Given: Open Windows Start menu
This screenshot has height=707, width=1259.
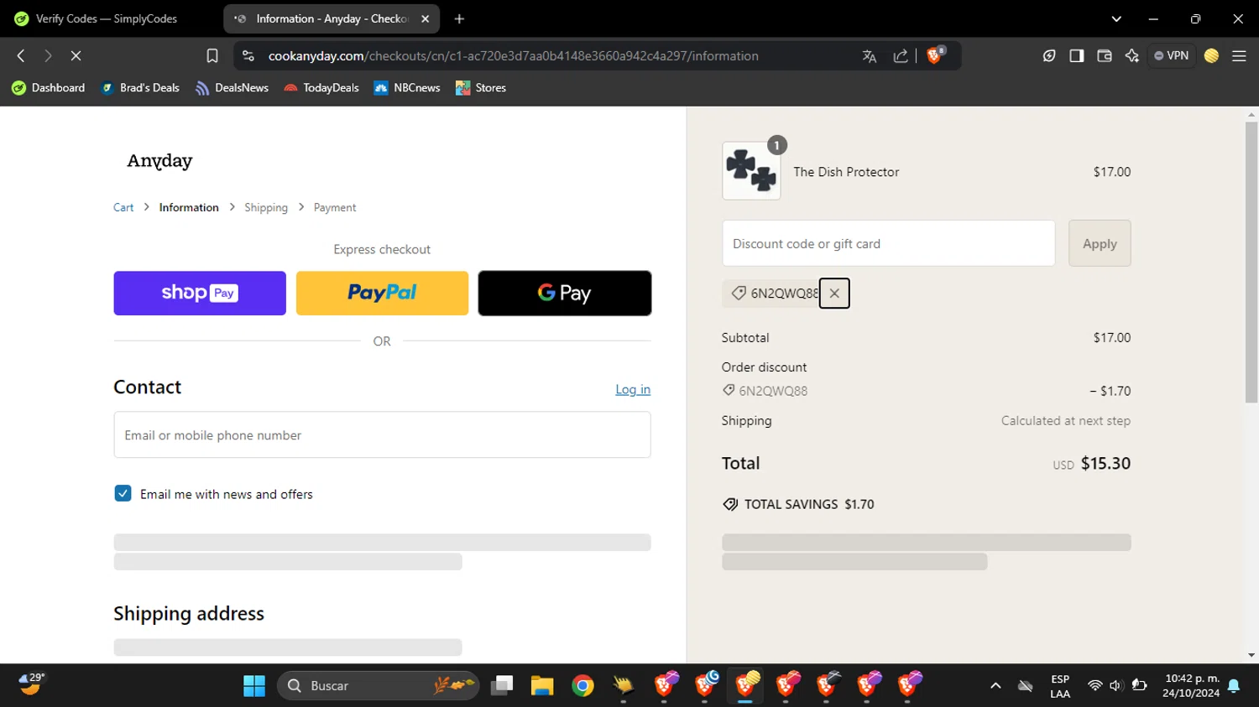Looking at the screenshot, I should coord(254,686).
